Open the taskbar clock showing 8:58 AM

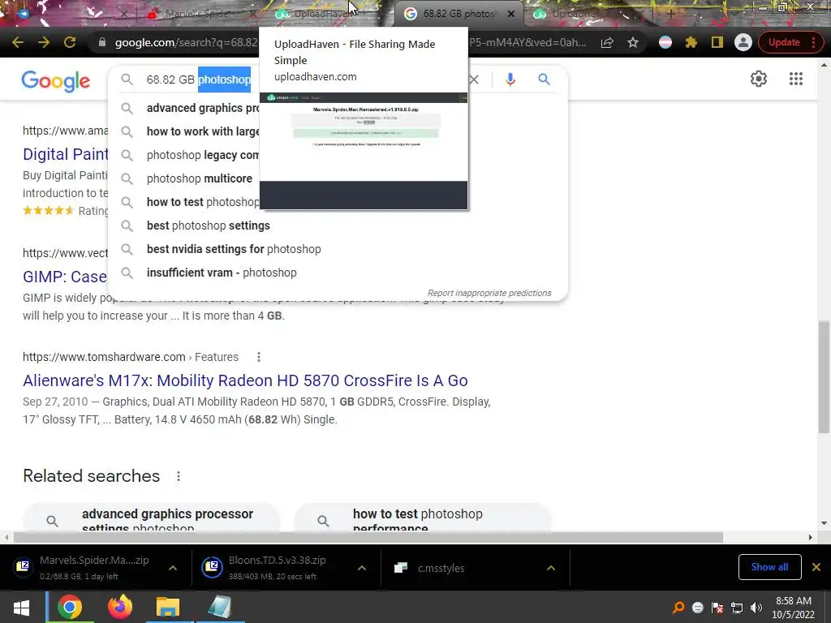(x=793, y=608)
